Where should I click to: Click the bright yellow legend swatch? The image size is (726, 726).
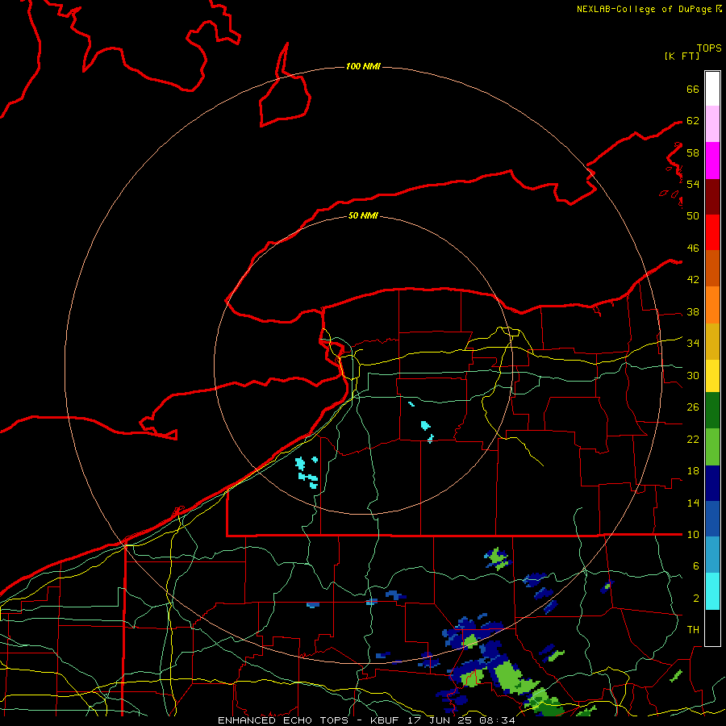pyautogui.click(x=712, y=376)
